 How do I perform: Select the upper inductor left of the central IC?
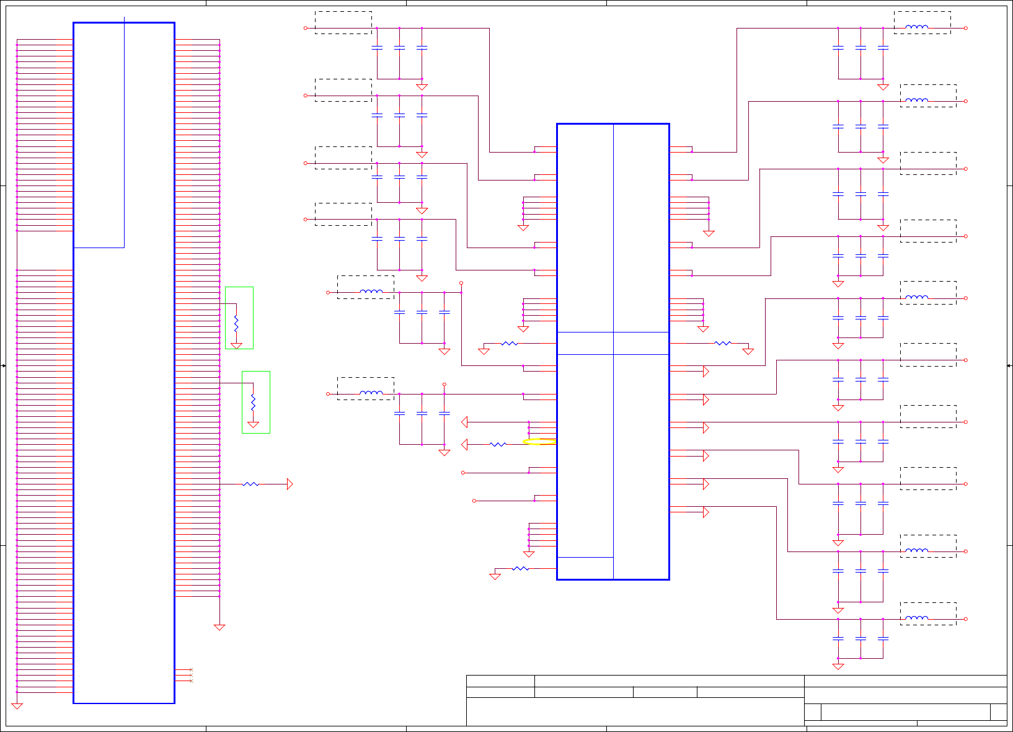[371, 291]
